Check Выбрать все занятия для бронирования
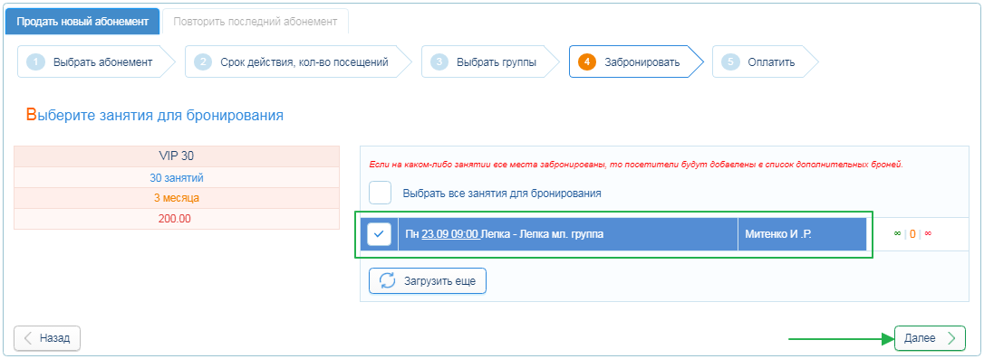The height and width of the screenshot is (359, 984). tap(380, 193)
